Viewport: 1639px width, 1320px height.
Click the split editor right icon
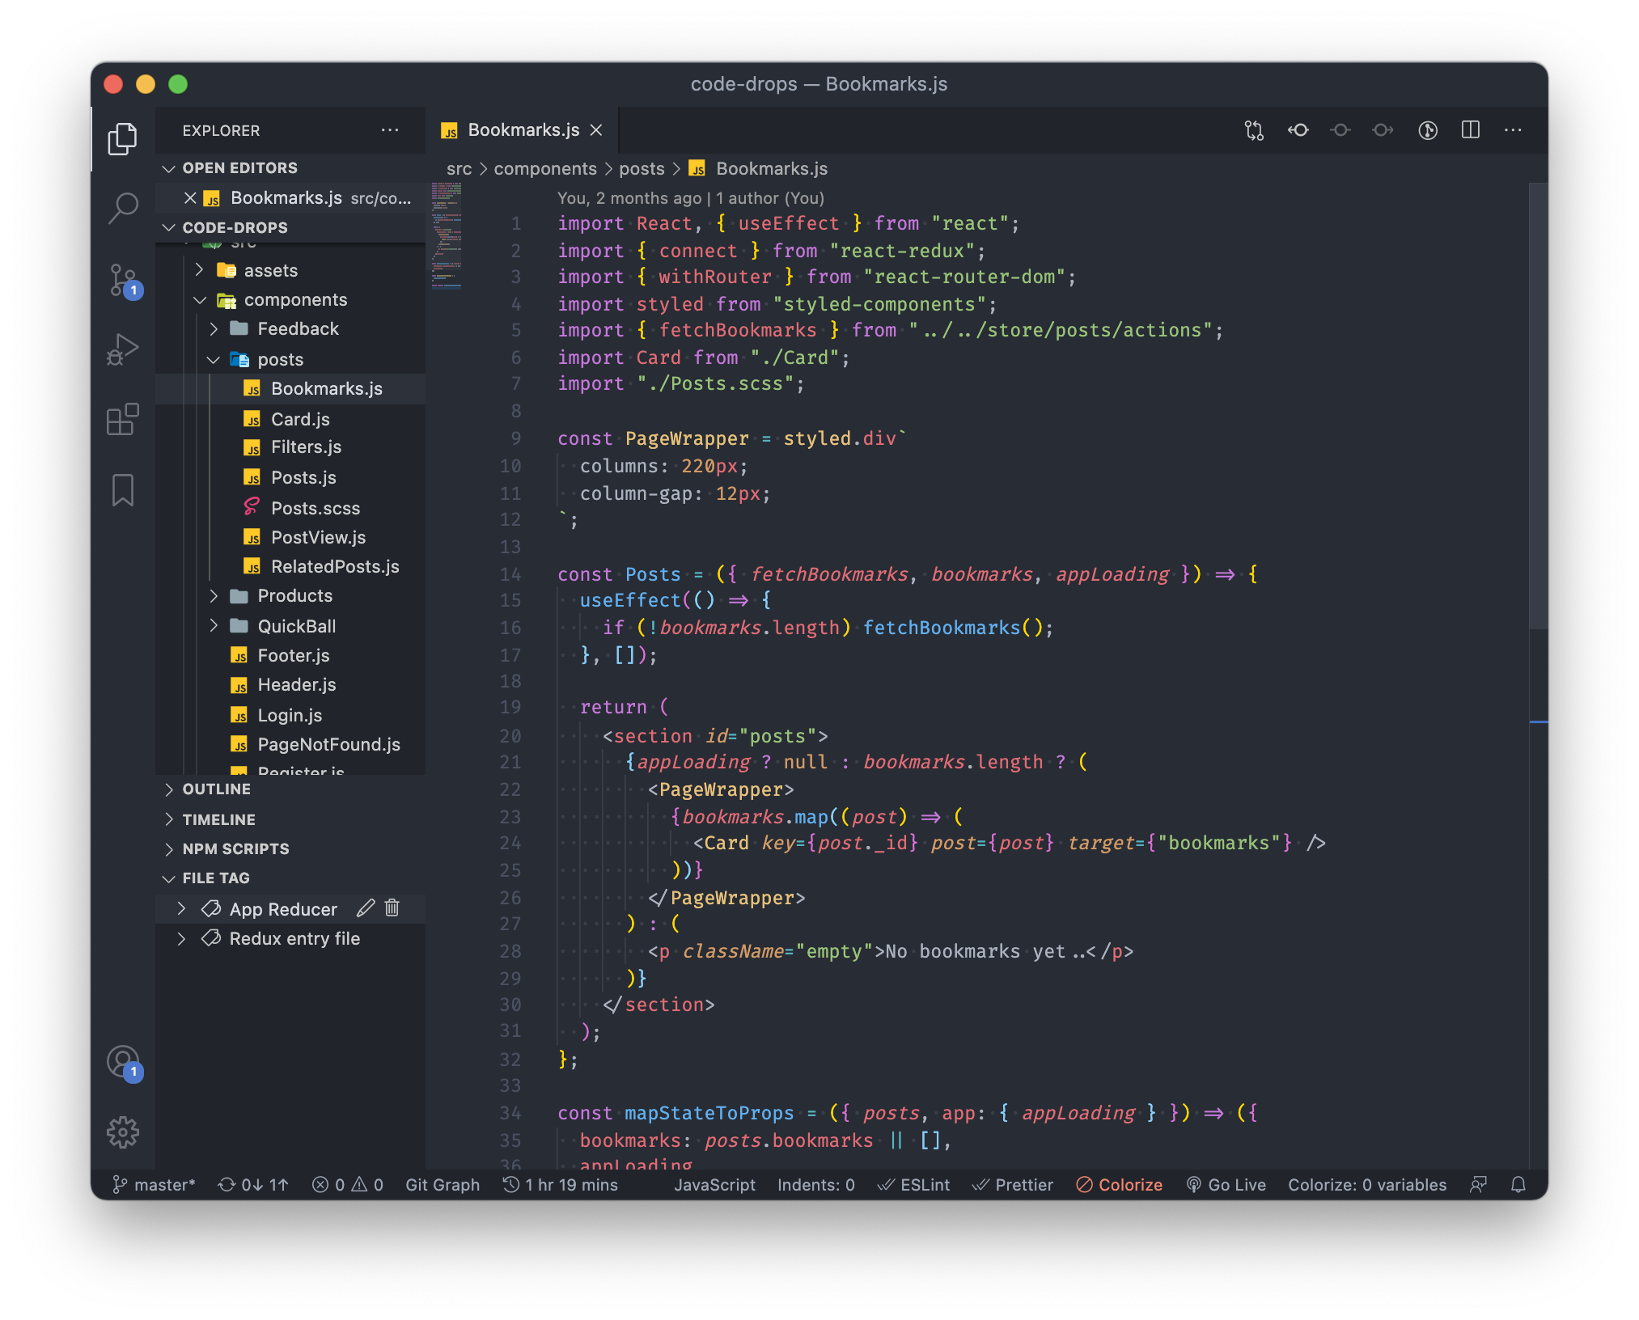[x=1470, y=130]
